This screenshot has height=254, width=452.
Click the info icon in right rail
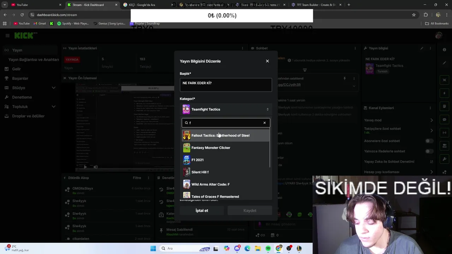(x=445, y=50)
